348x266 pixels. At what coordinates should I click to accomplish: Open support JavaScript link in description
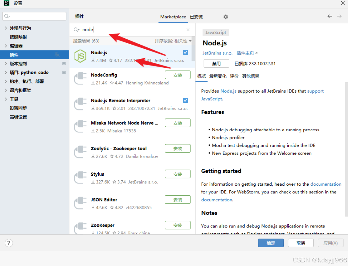coord(315,91)
